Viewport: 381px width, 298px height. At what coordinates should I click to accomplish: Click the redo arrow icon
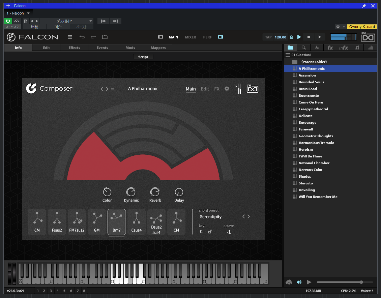coord(93,37)
